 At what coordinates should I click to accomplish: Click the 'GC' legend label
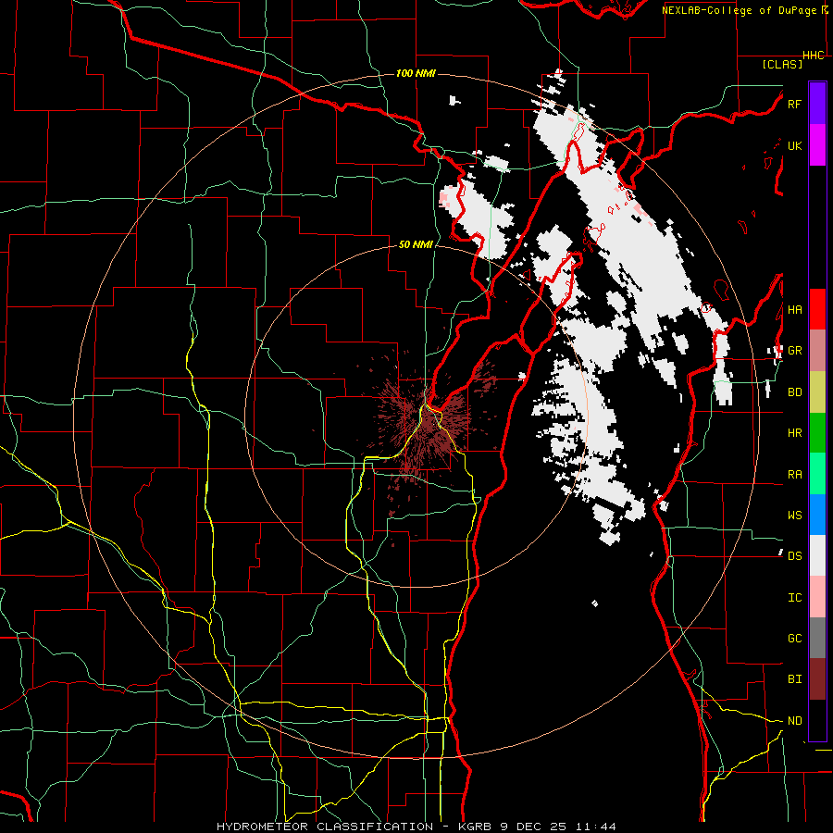pos(794,639)
